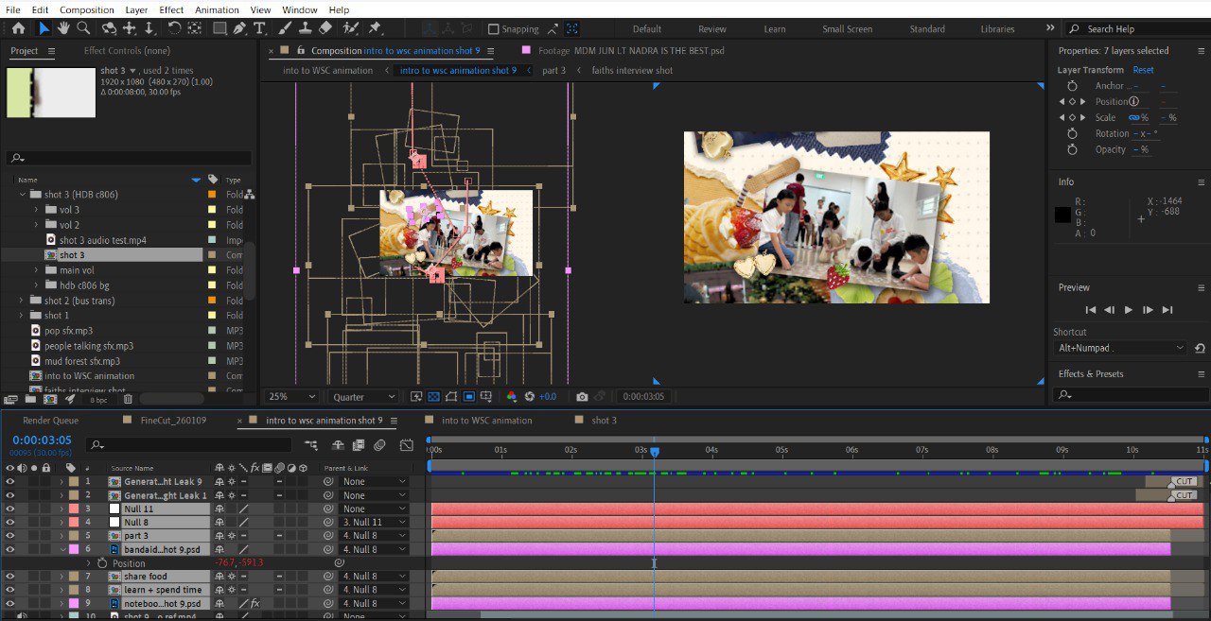Take a snapshot of the composition view
This screenshot has width=1211, height=621.
[x=582, y=396]
